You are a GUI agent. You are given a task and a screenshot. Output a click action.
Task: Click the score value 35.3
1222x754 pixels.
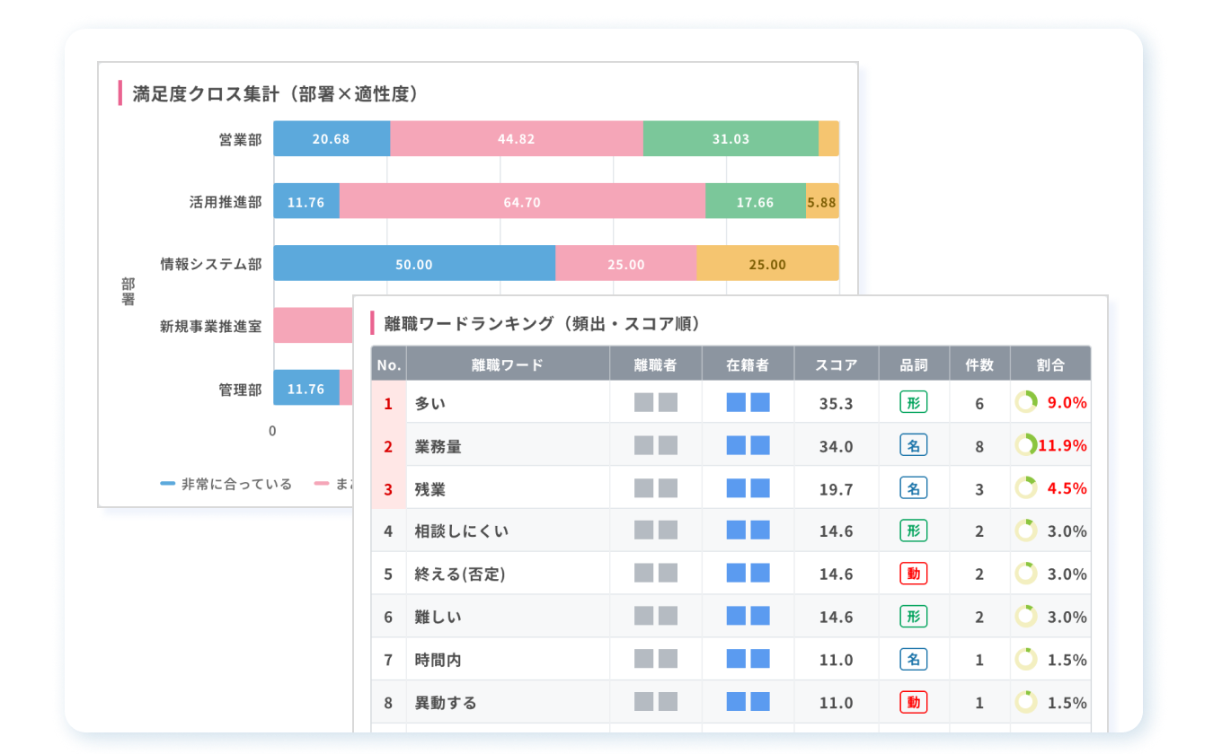pyautogui.click(x=836, y=403)
